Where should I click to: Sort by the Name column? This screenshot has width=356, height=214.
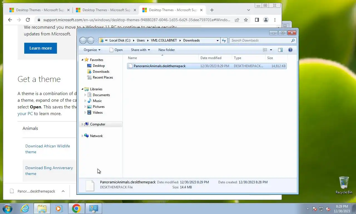[163, 58]
